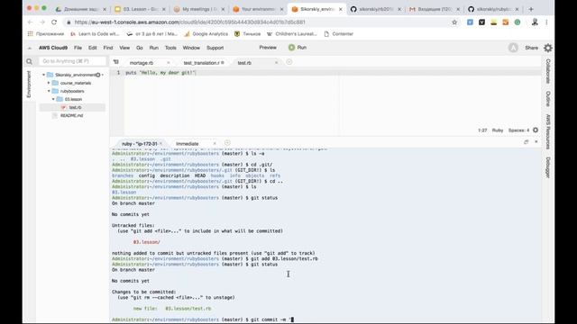Collapse the 03.lesson folder
The width and height of the screenshot is (577, 324).
point(53,99)
